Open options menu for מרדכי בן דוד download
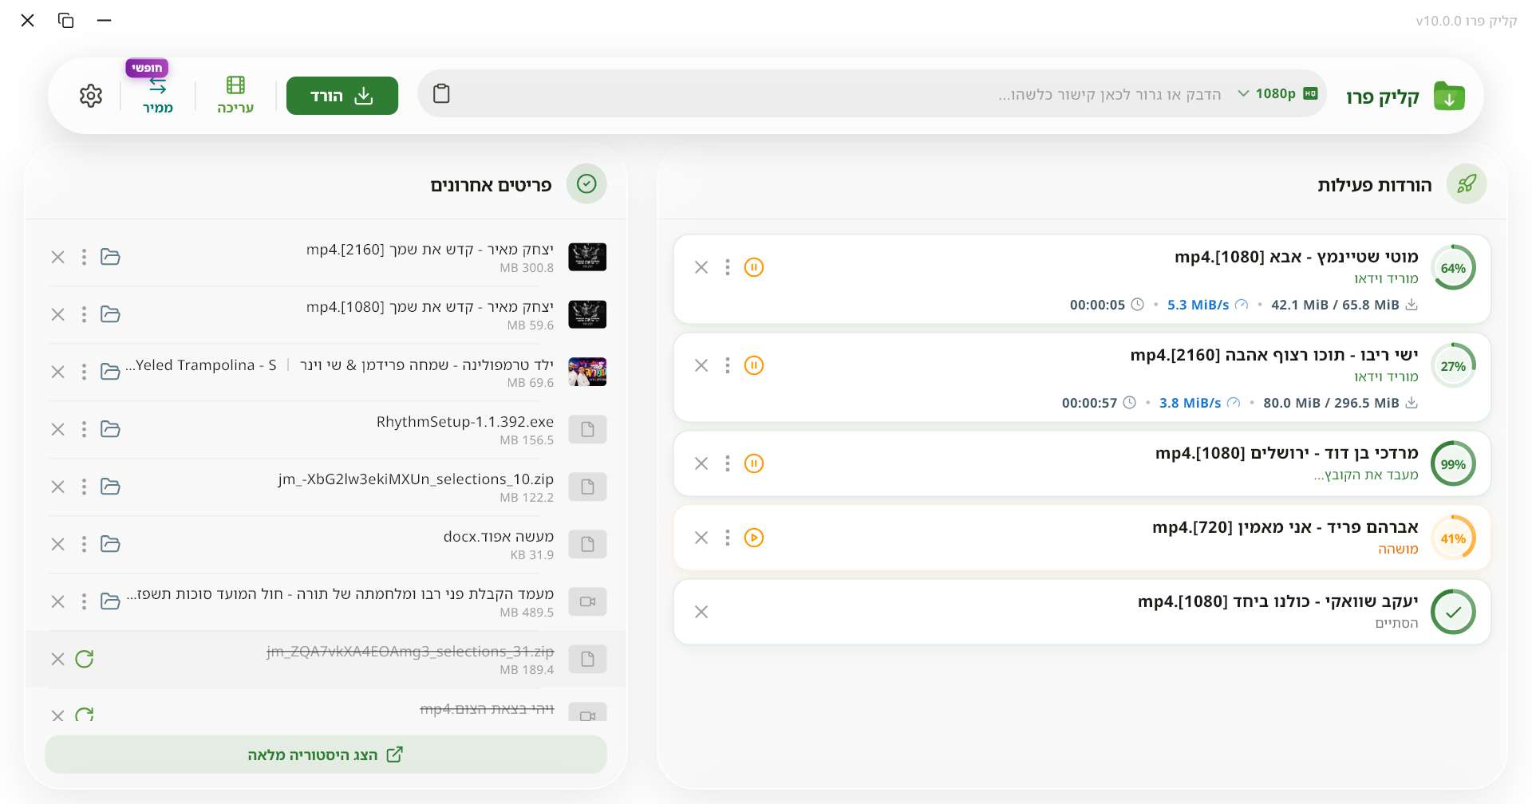 pos(727,463)
